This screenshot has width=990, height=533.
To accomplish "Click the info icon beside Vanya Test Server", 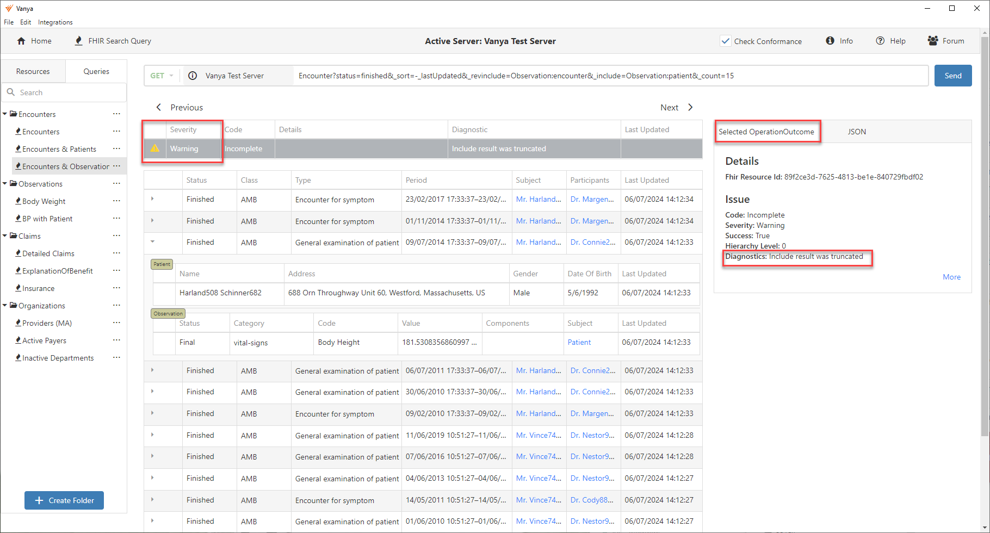I will click(193, 76).
